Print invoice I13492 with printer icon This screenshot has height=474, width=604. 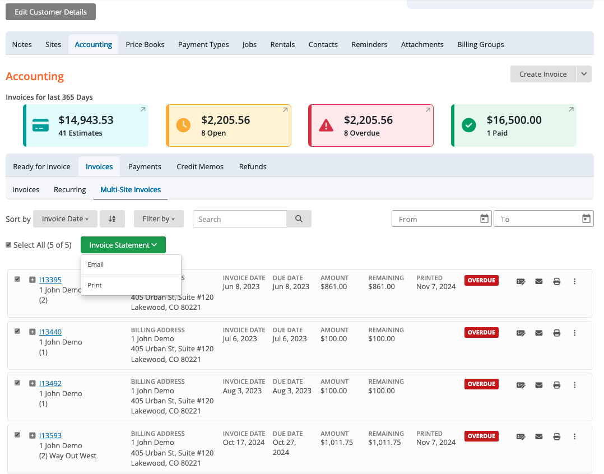556,385
